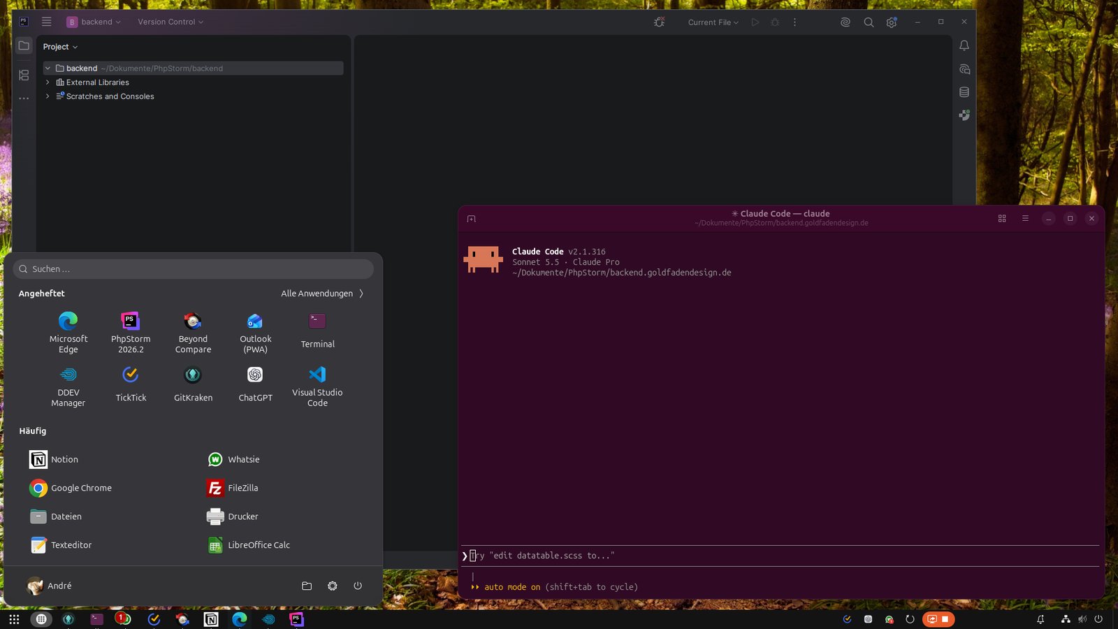The height and width of the screenshot is (629, 1118).
Task: Launch Notion from frequent apps list
Action: 54,459
